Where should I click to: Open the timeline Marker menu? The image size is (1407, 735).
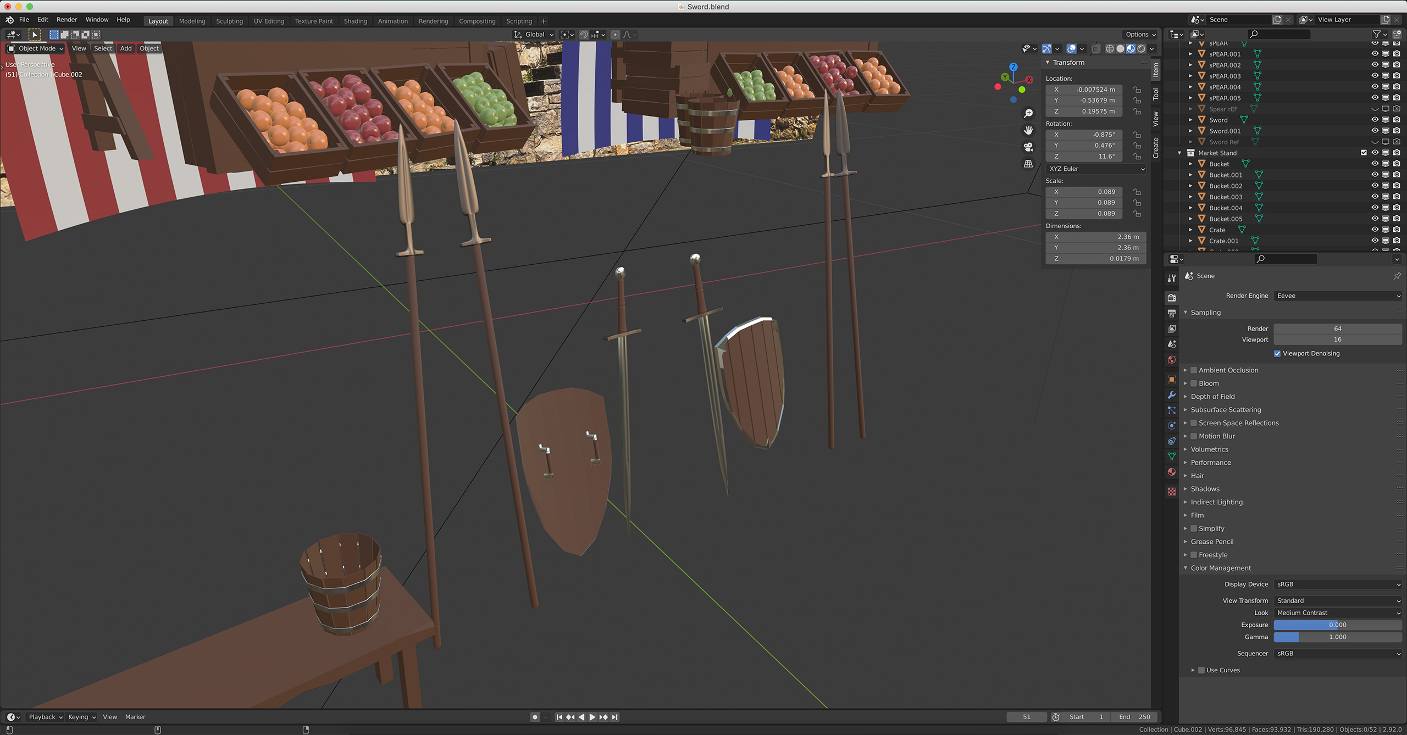point(135,717)
